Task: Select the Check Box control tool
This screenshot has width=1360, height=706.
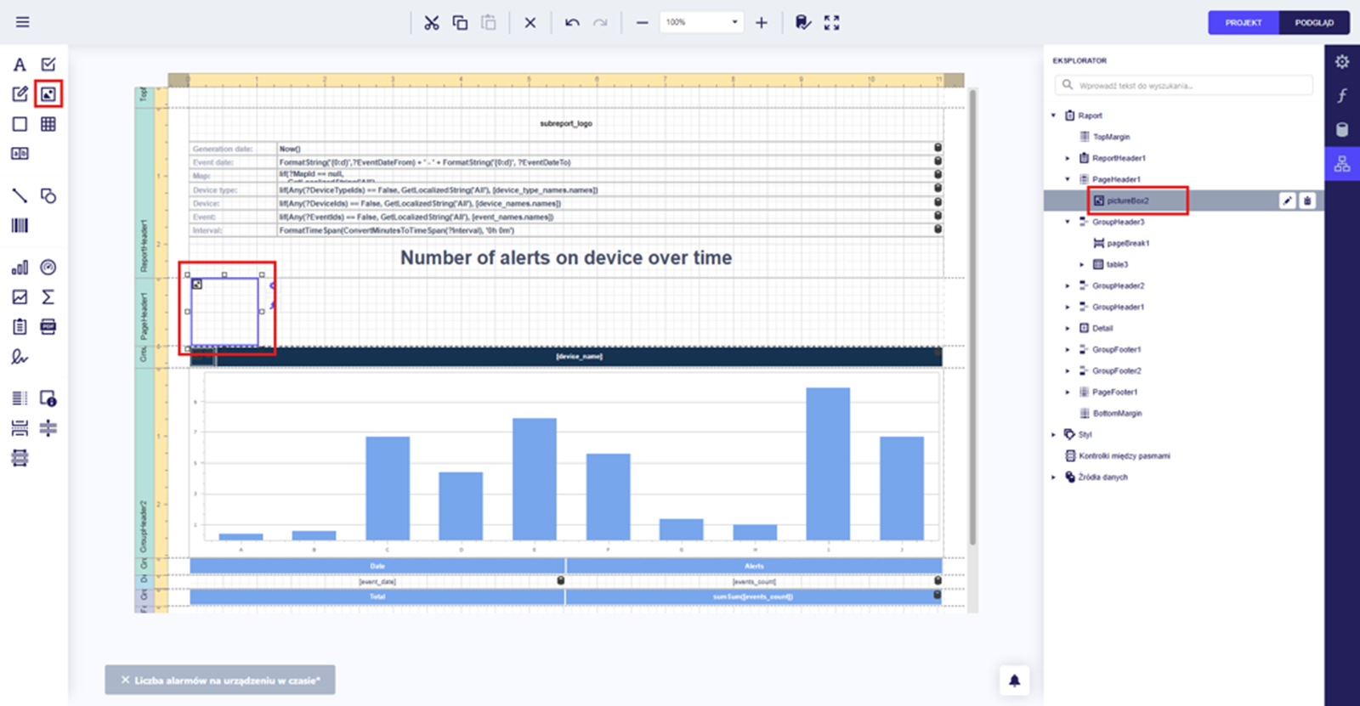Action: pyautogui.click(x=48, y=65)
